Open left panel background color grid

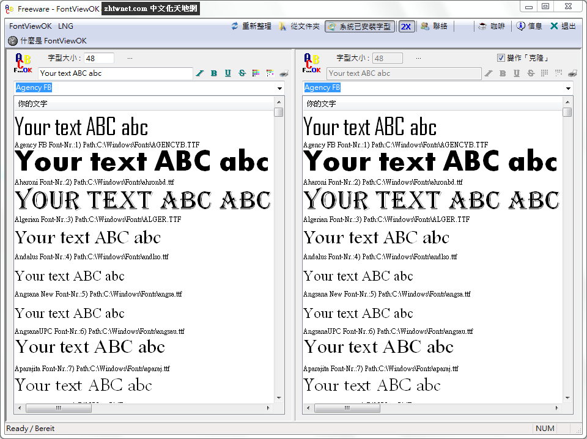270,73
